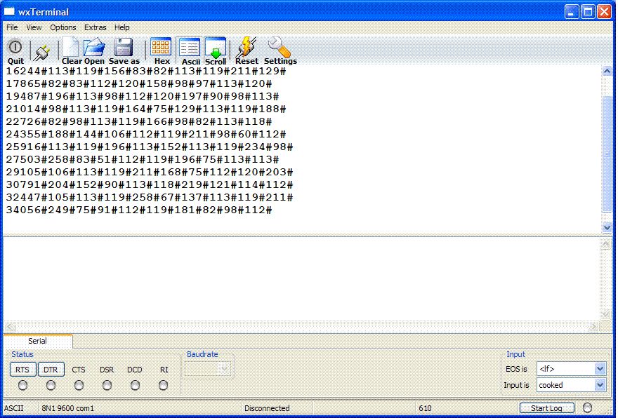Click the output pane scroll down arrow
Viewport: 618px width, 418px height.
[x=607, y=227]
